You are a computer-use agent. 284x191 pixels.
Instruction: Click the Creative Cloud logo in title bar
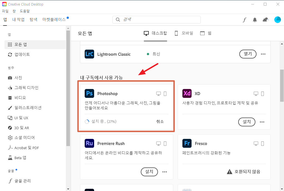pos(4,4)
